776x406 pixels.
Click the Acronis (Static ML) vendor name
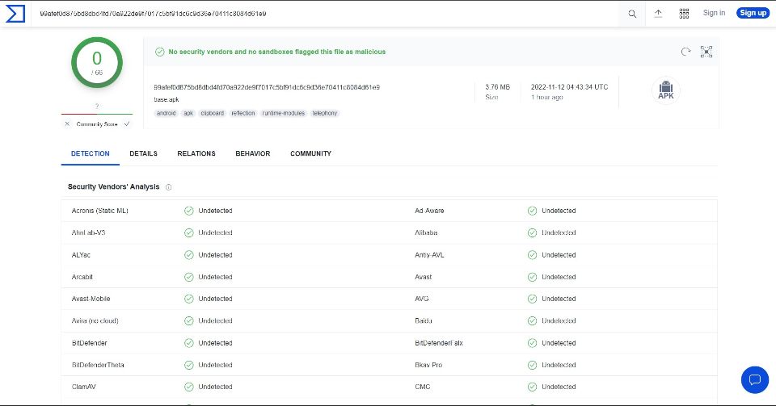point(100,211)
